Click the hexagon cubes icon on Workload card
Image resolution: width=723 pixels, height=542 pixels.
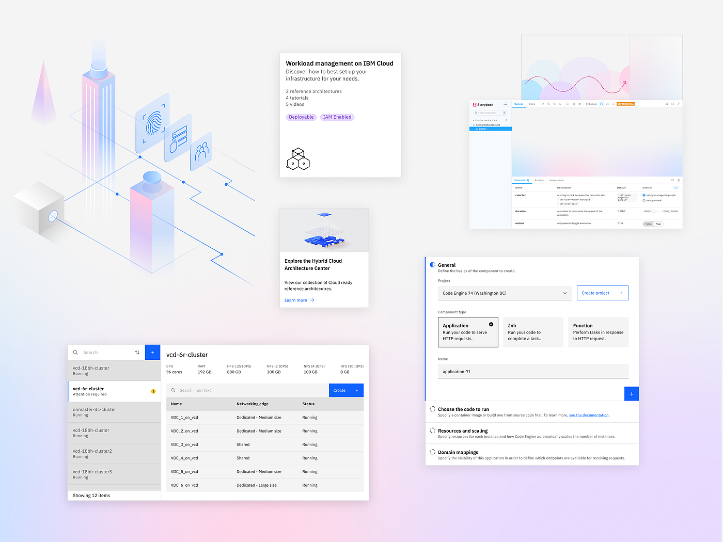298,160
